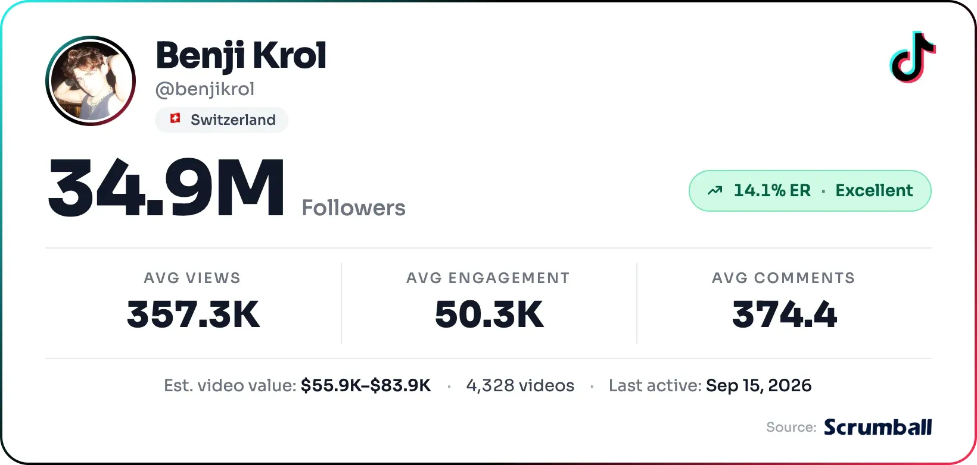Click the estimated video value $55.9K–$83.9K

[x=366, y=385]
